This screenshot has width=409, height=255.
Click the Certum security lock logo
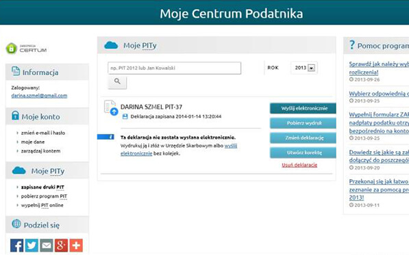click(x=26, y=49)
